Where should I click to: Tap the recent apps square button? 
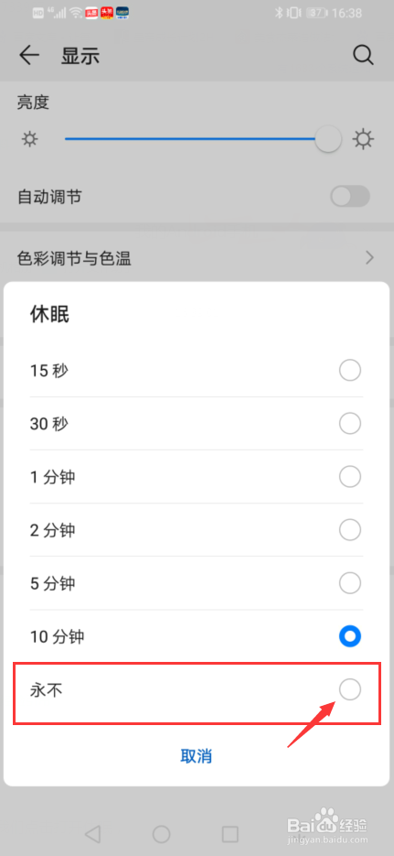pos(230,834)
